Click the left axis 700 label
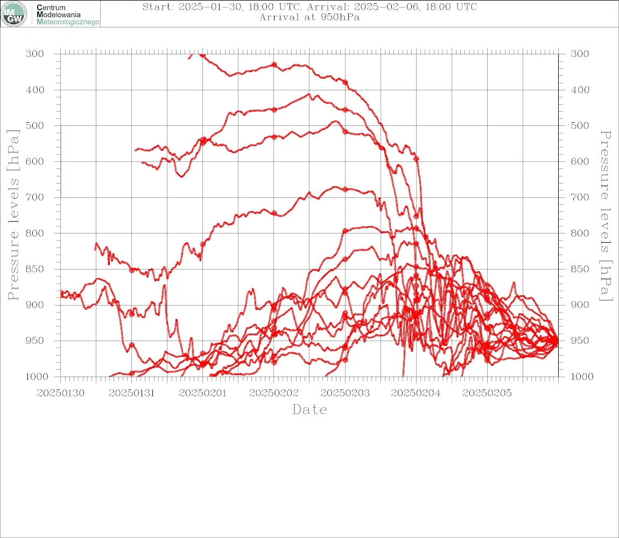 tap(35, 197)
